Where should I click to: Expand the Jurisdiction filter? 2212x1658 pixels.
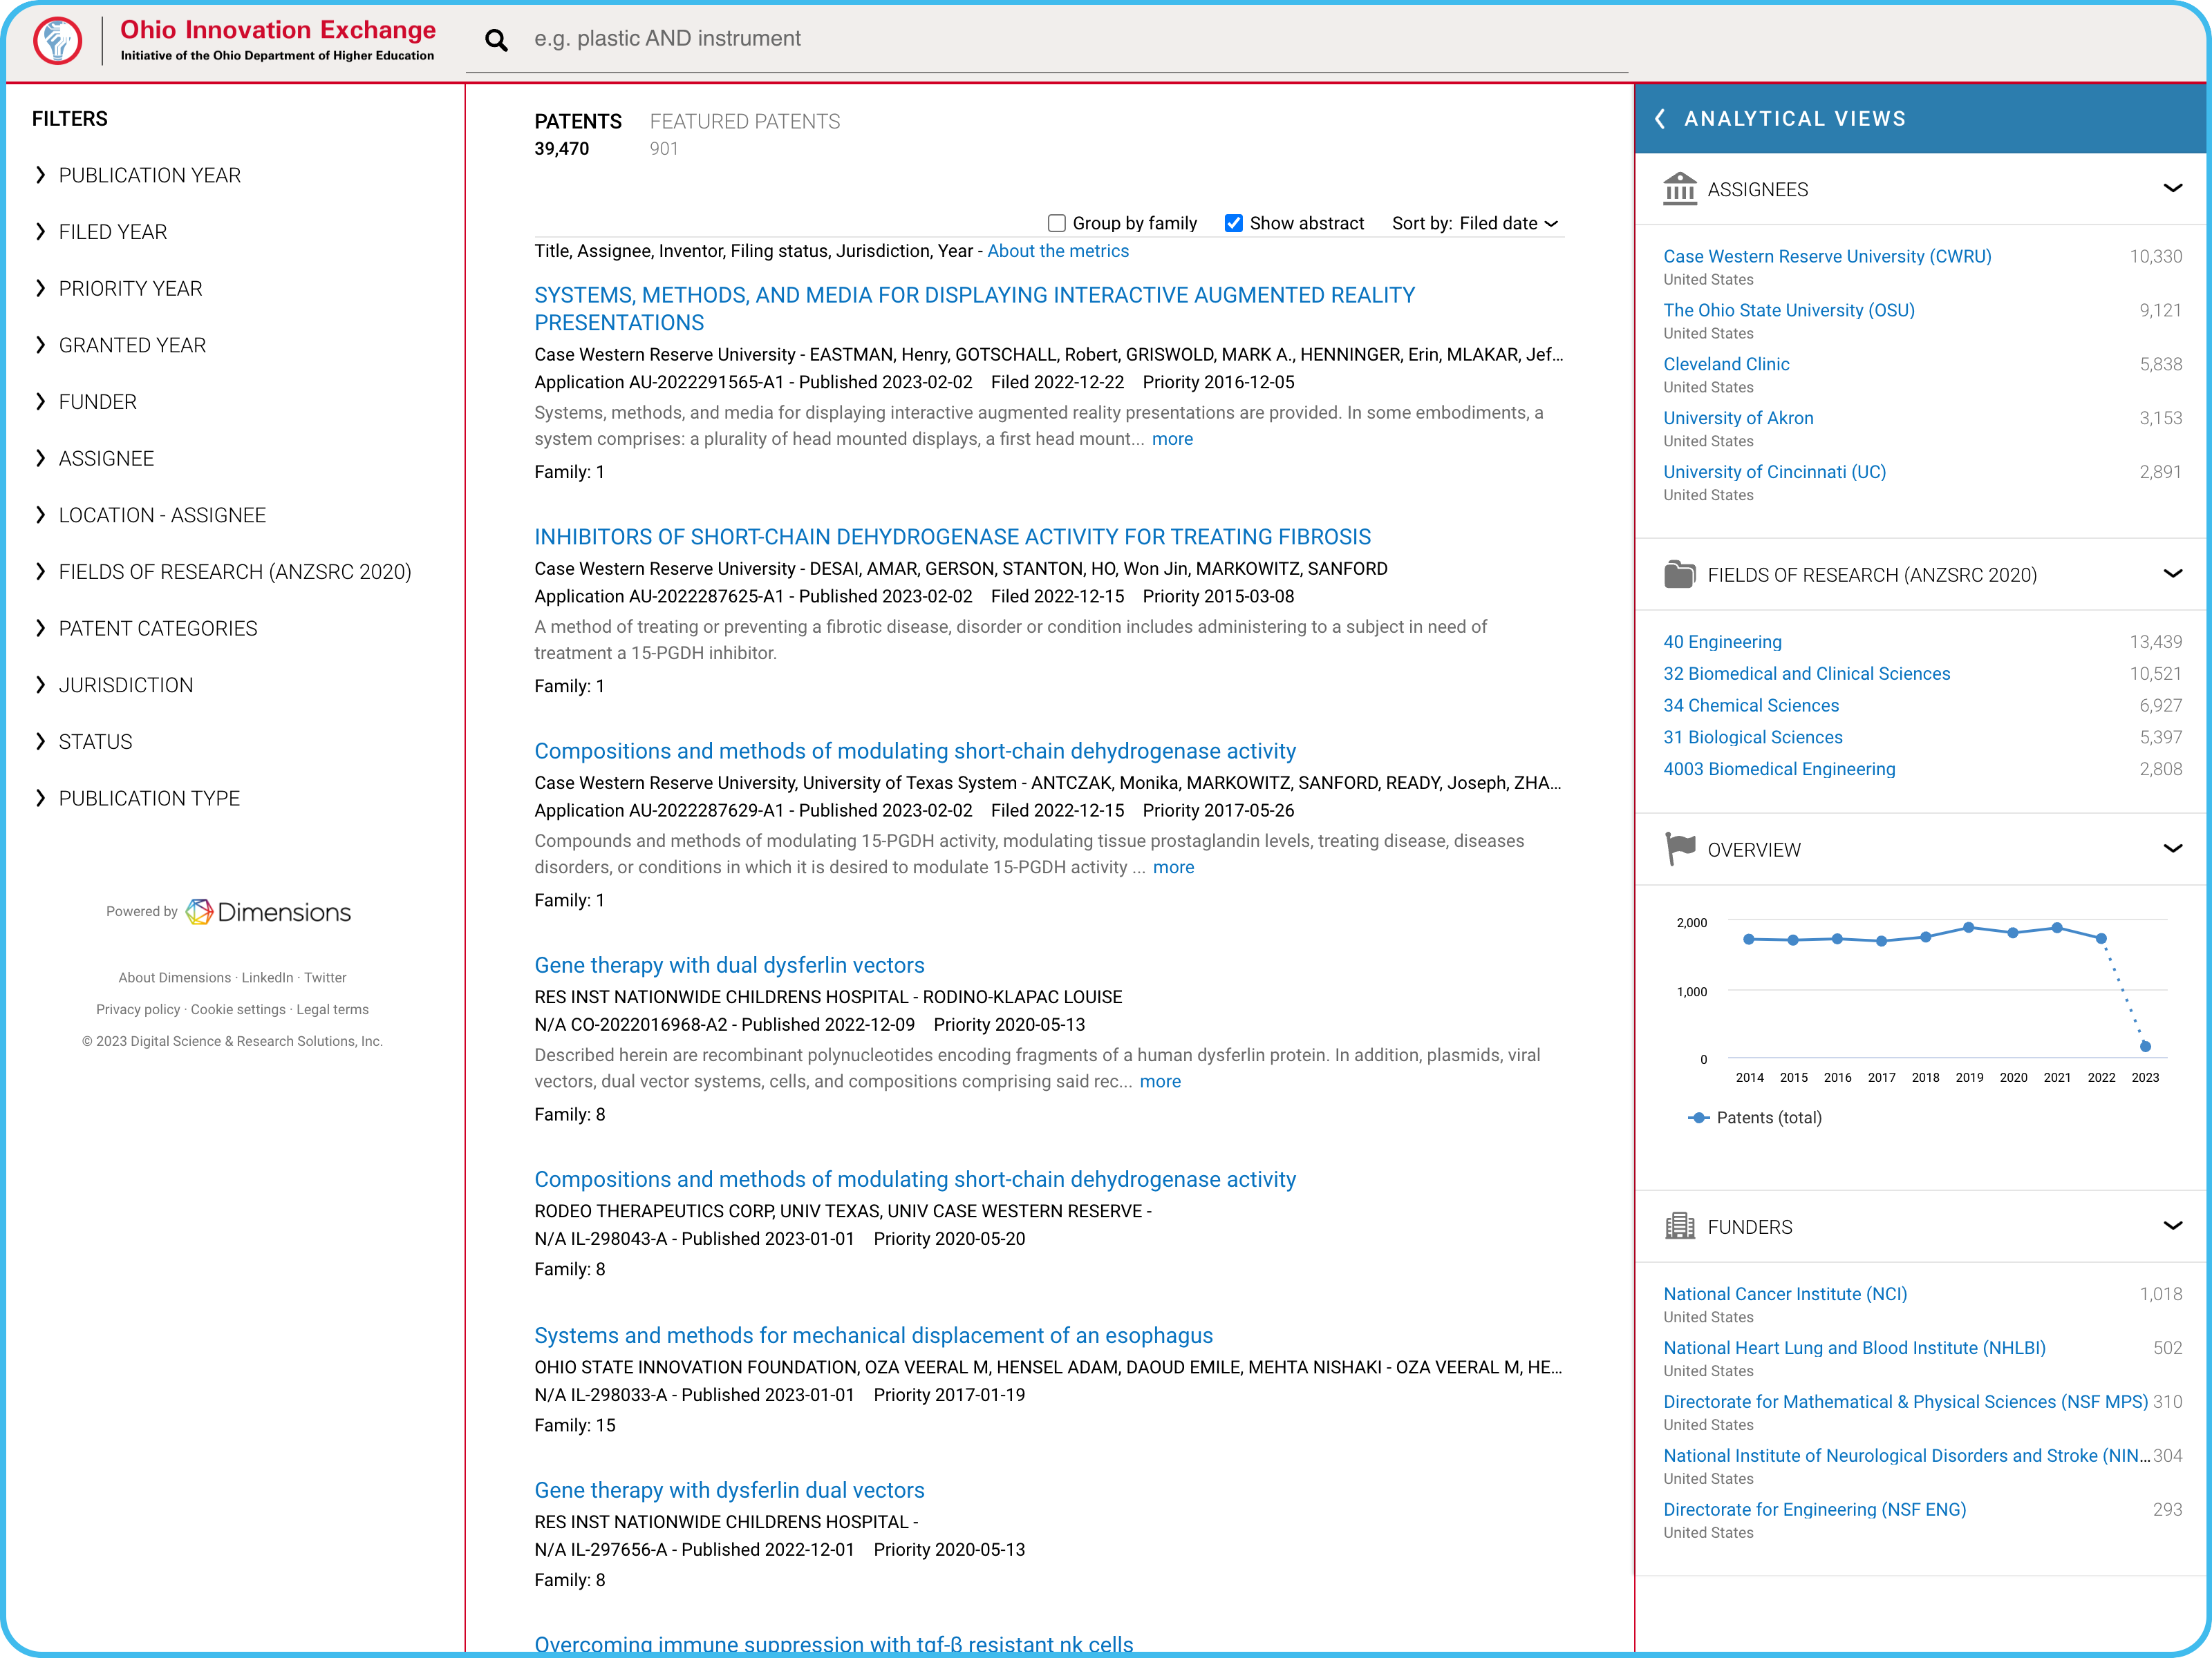coord(125,685)
